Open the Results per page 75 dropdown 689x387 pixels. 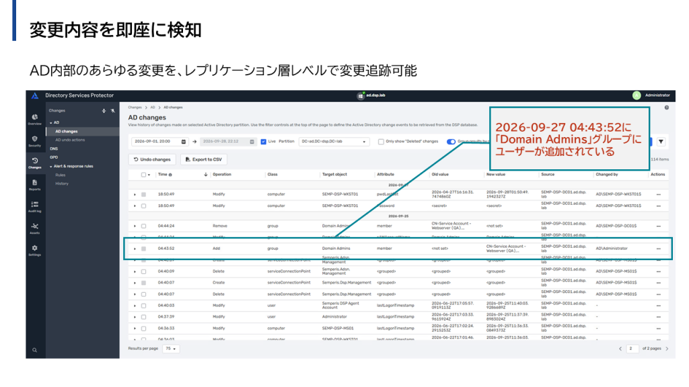[171, 349]
